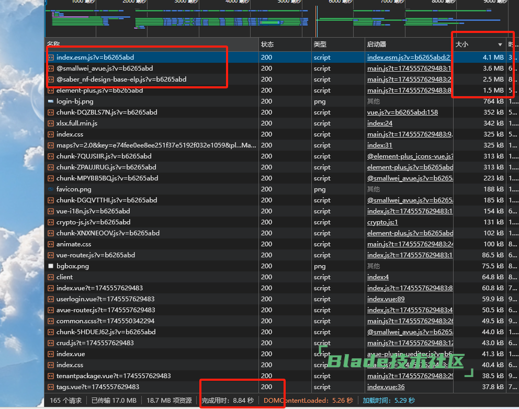
Task: Click the 18.7 MB 项资源 status entry
Action: (x=169, y=401)
